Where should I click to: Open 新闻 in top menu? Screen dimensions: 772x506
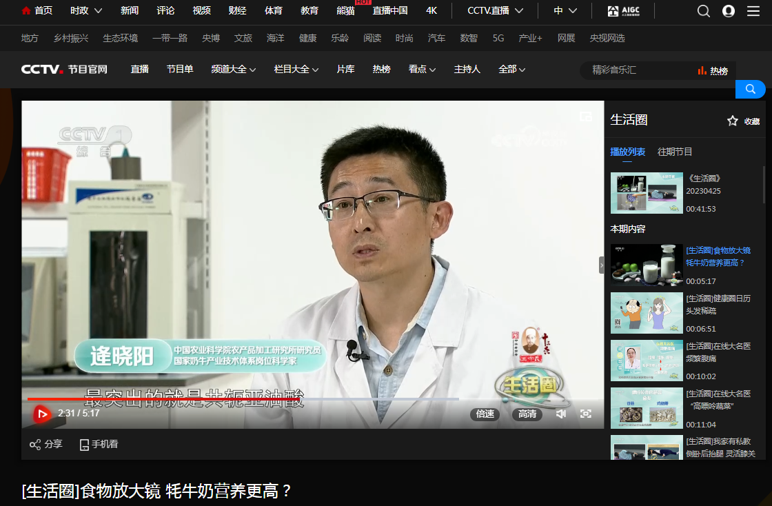[130, 10]
